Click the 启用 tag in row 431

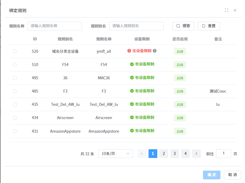180,131
